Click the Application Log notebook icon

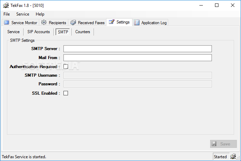coord(137,22)
